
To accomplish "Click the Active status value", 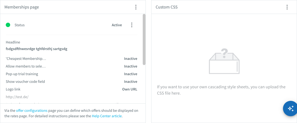I will [x=117, y=25].
